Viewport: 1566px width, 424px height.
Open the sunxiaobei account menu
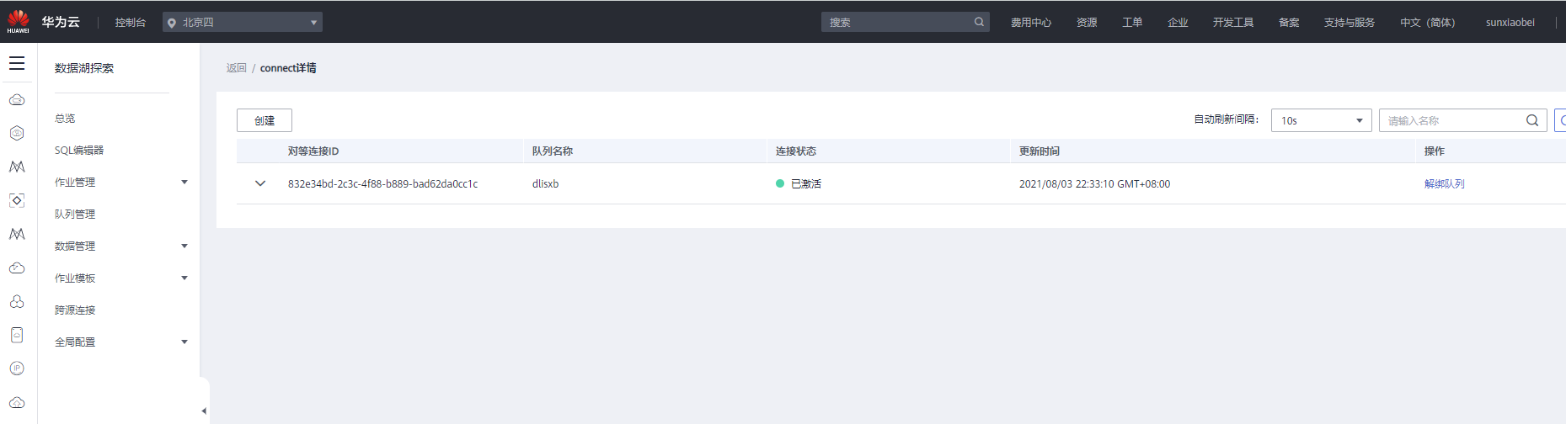(1510, 23)
